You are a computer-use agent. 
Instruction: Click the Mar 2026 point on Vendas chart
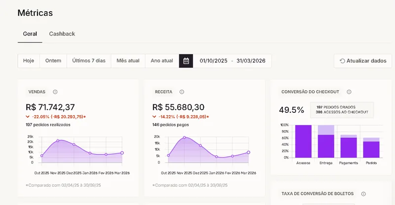tap(122, 153)
